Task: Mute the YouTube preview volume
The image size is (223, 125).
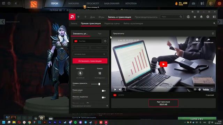Action: 120,90
